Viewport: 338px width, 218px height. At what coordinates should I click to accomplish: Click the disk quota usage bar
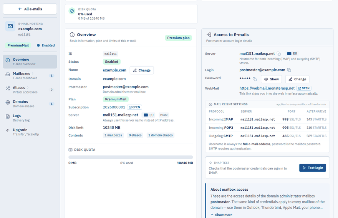[x=131, y=157]
